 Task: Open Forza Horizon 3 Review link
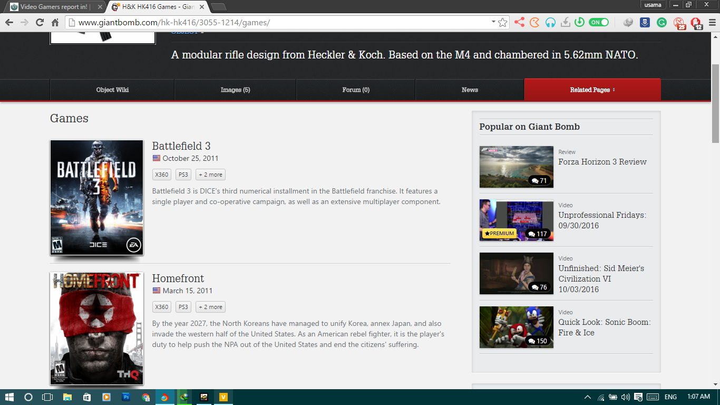602,162
